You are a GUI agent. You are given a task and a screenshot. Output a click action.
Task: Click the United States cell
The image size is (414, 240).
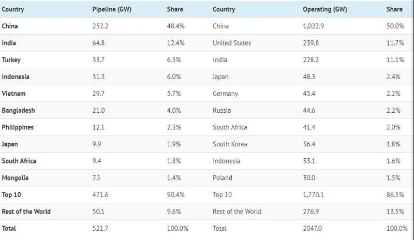[232, 43]
